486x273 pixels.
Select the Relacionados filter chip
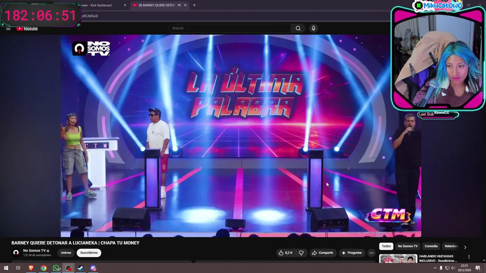[x=451, y=246]
